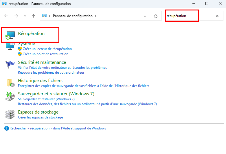Click the Sauvegarder et restaurer drive icon
The width and height of the screenshot is (226, 154).
(x=10, y=96)
